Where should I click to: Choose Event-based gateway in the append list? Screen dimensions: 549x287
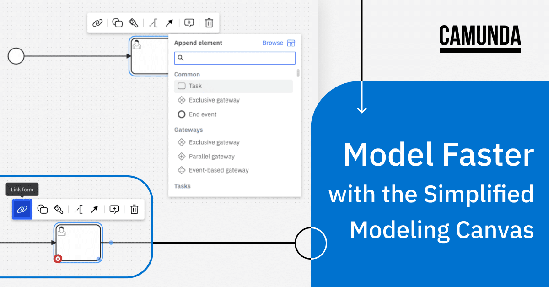233,170
